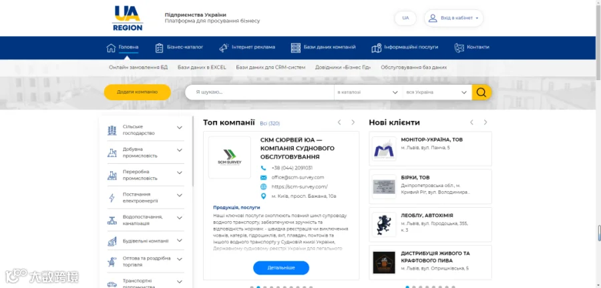Click the location pin icon in the SCM Survey card
The image size is (601, 288).
pyautogui.click(x=263, y=196)
